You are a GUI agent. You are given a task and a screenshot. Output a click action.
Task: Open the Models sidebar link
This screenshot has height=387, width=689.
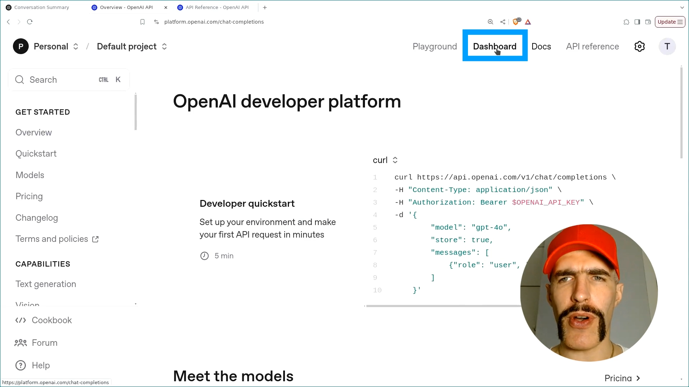click(30, 175)
